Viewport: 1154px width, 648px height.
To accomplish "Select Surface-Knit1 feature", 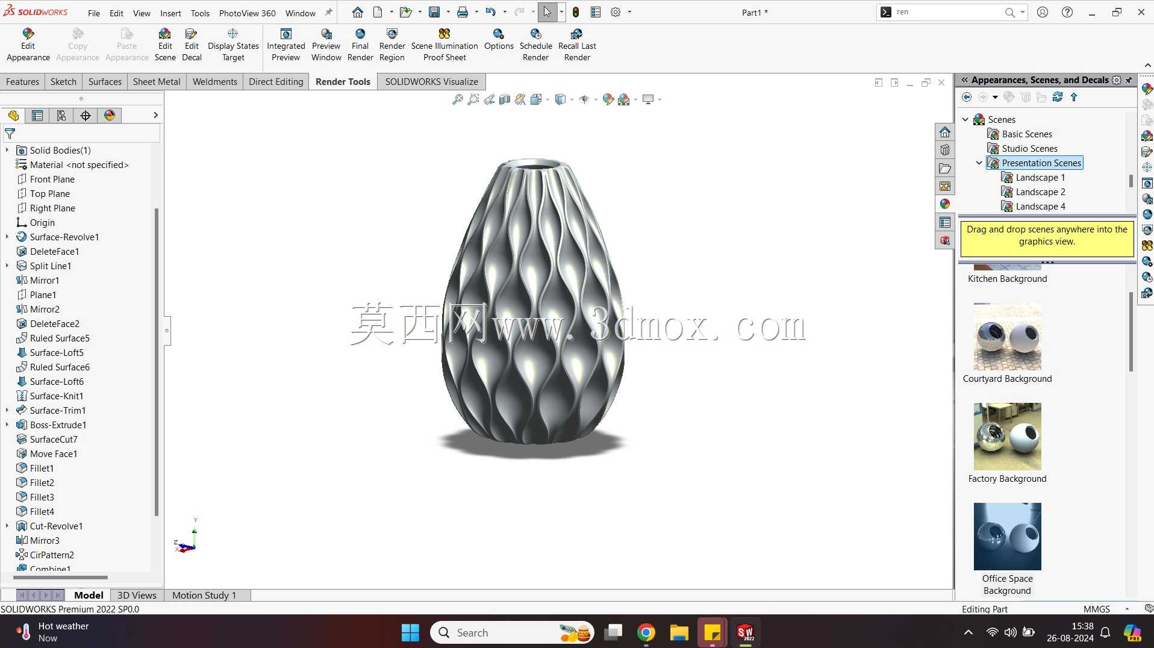I will pos(57,396).
